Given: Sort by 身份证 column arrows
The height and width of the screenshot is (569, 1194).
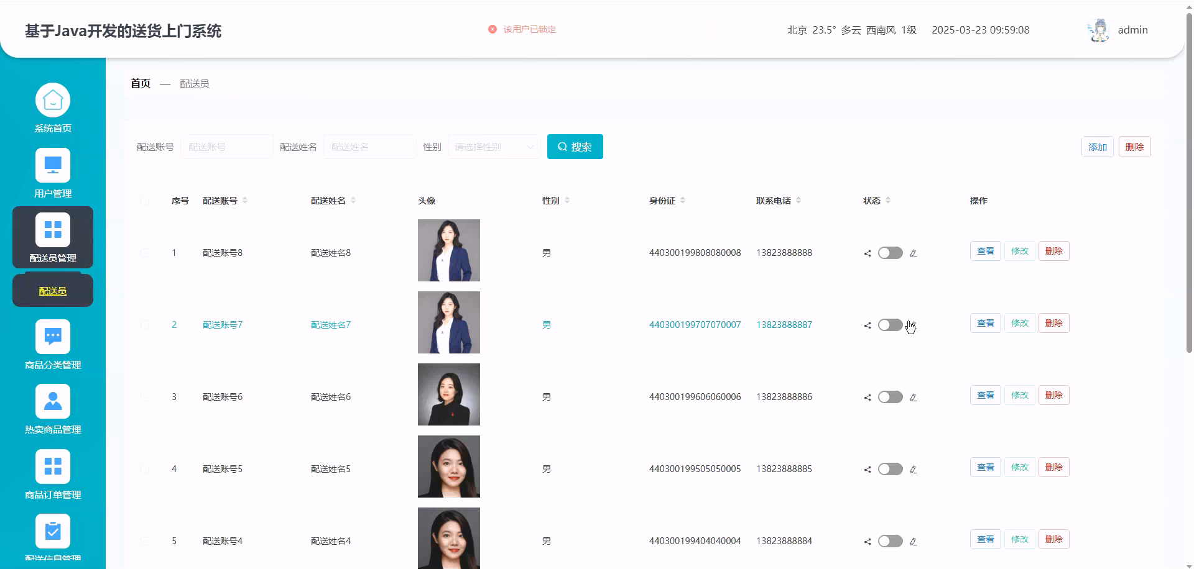Looking at the screenshot, I should tap(683, 200).
